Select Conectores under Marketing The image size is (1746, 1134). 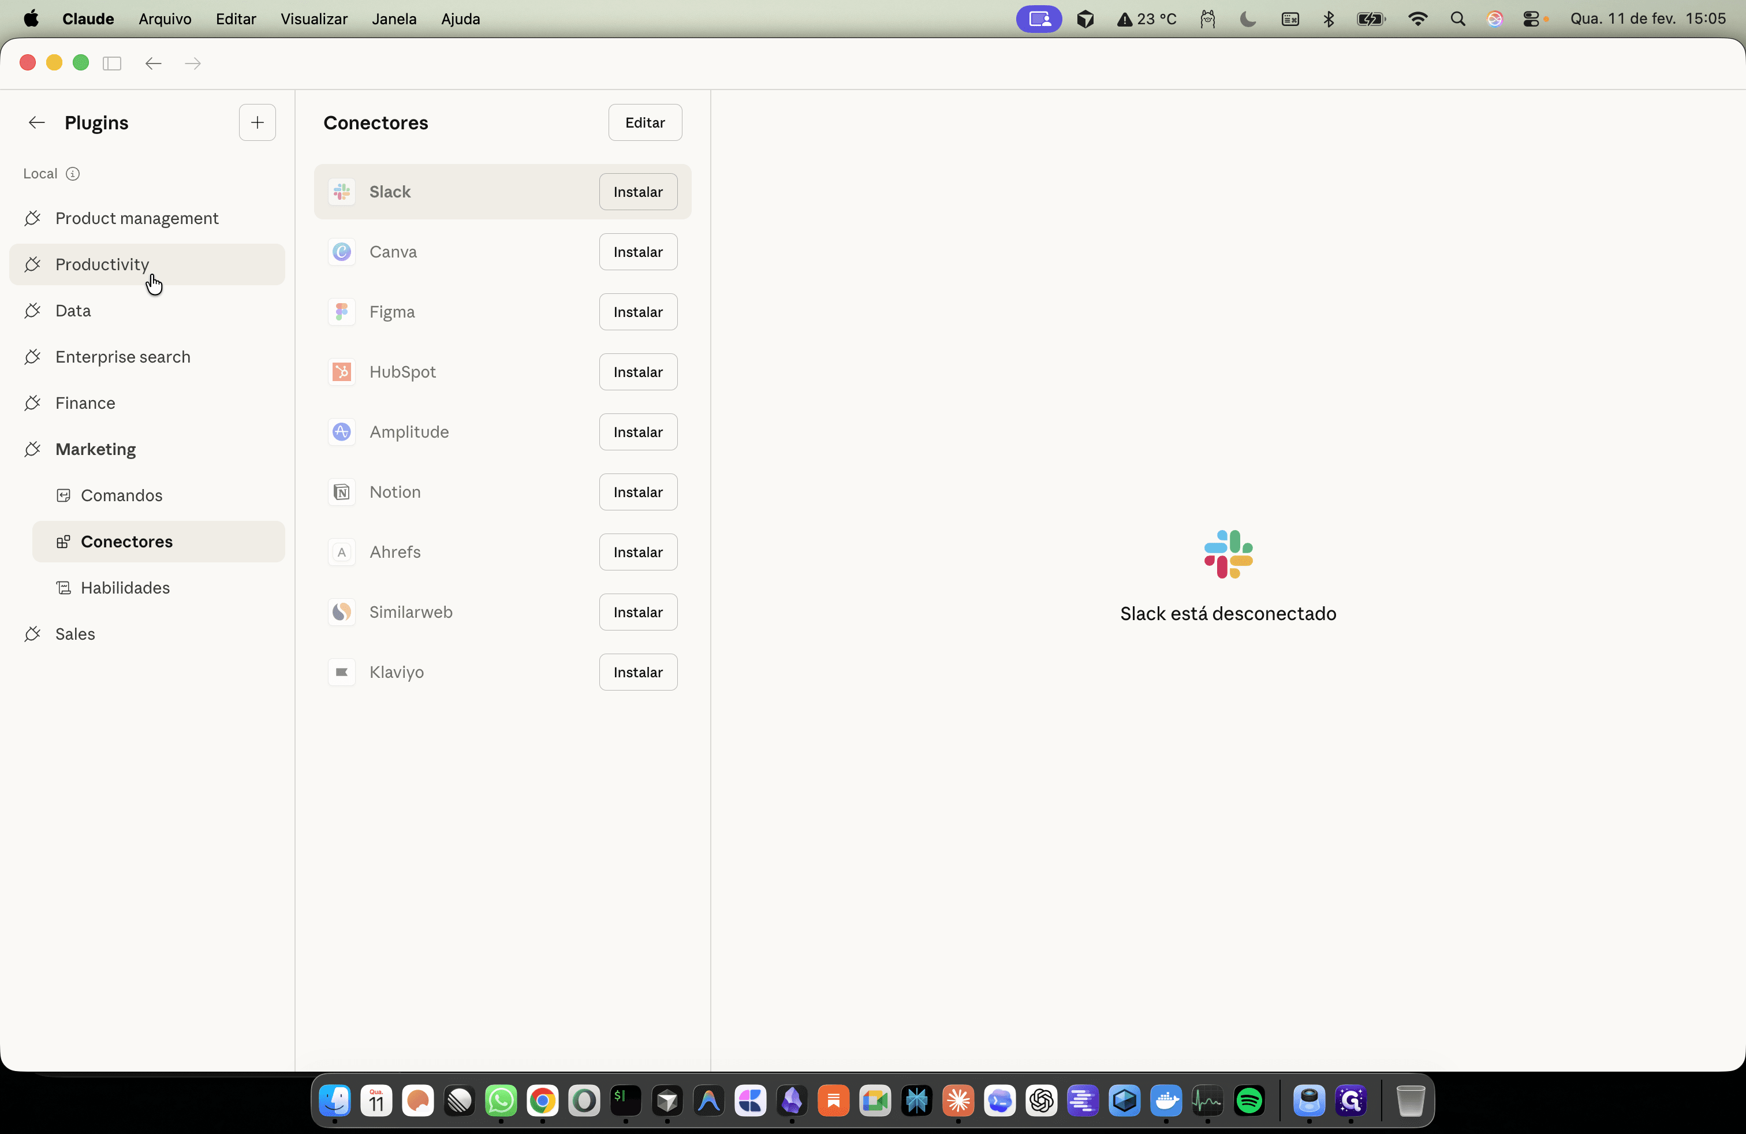pos(158,542)
